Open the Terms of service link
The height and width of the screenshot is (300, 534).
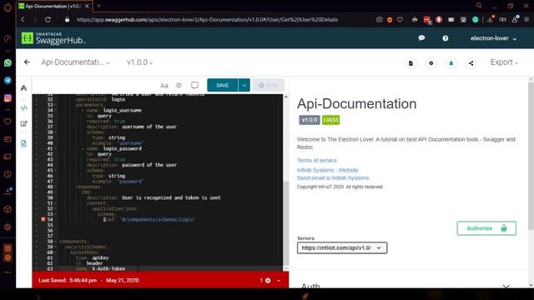(317, 160)
